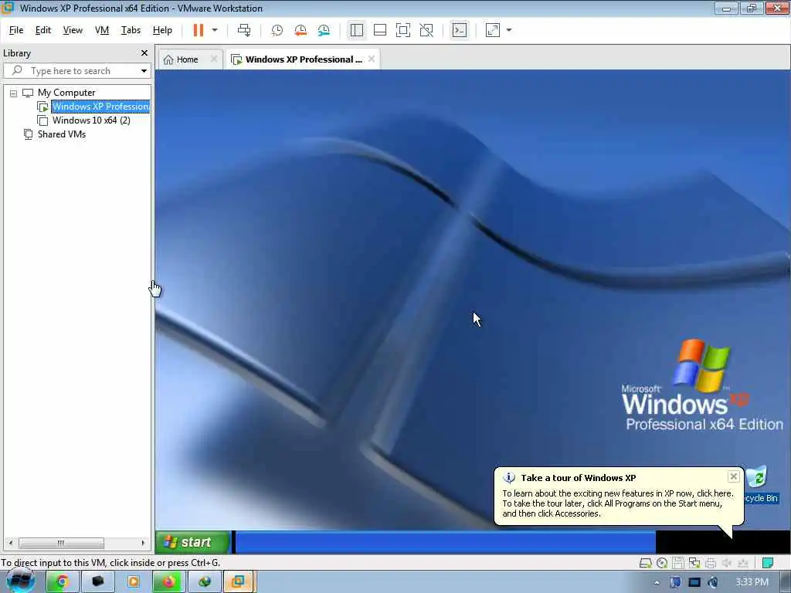Select My Computer in the library

pyautogui.click(x=66, y=93)
